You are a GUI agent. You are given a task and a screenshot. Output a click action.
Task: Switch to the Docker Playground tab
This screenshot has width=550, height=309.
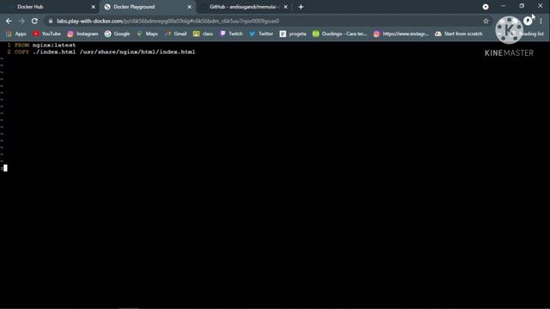[147, 7]
